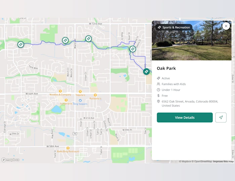Click the W 64th Ave street label
The width and height of the screenshot is (235, 181).
(x=32, y=94)
